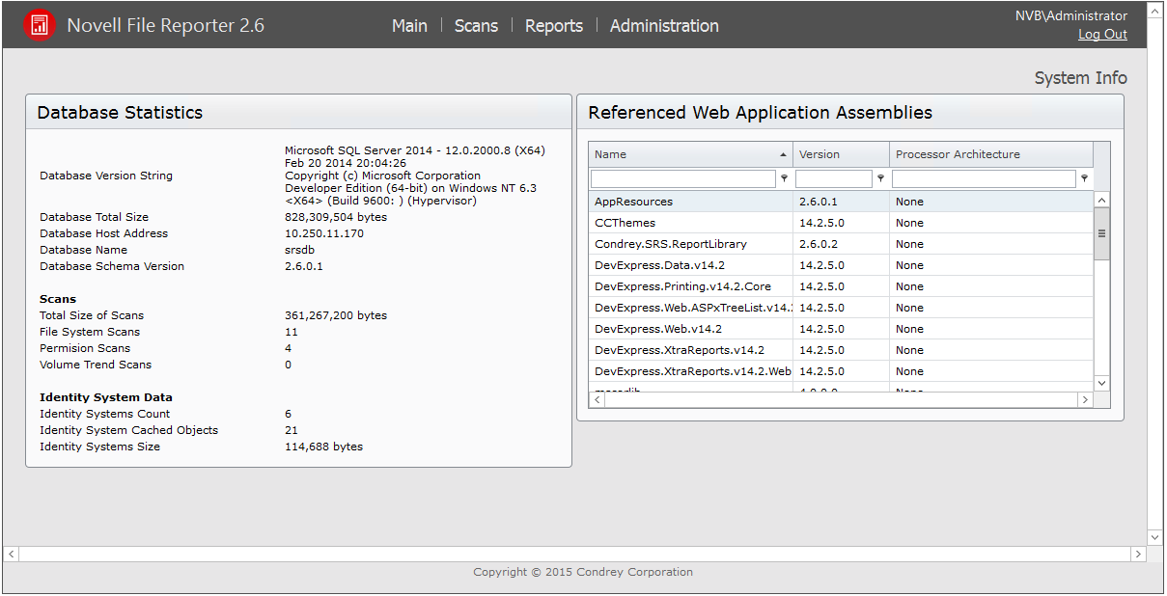The width and height of the screenshot is (1167, 596).
Task: Focus the Name filter text box
Action: pos(682,179)
